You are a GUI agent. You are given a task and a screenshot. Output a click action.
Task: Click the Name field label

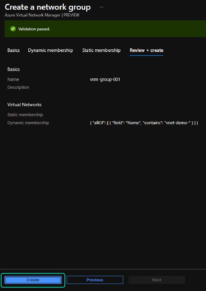[x=13, y=79]
